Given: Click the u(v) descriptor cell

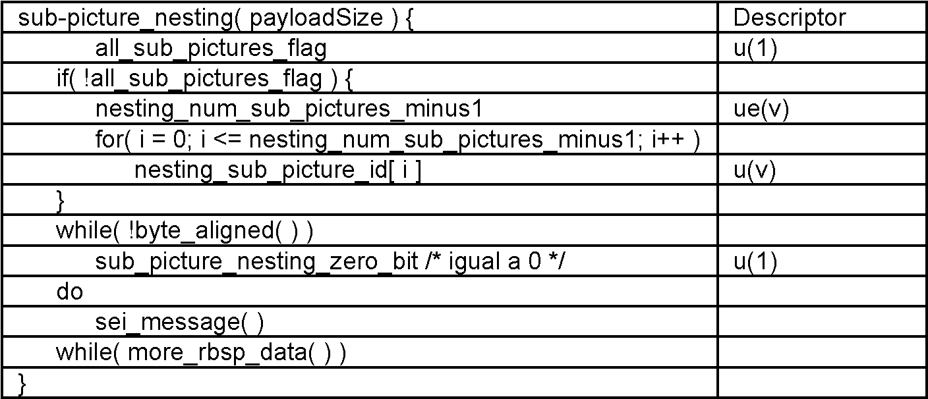Looking at the screenshot, I should 755,171.
